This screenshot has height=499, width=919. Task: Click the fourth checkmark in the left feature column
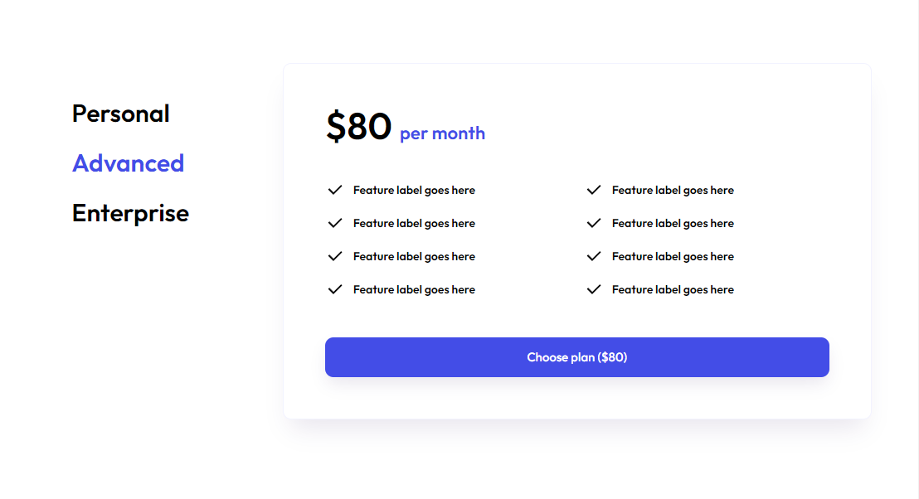point(335,289)
